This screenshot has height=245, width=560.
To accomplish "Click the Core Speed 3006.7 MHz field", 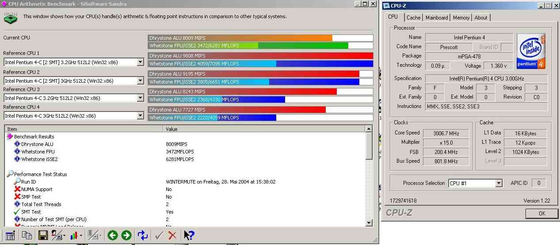I will (x=445, y=133).
